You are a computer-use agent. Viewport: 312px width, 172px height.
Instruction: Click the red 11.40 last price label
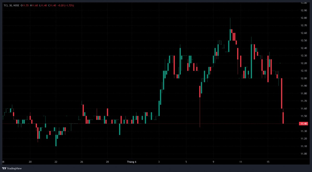[304, 124]
